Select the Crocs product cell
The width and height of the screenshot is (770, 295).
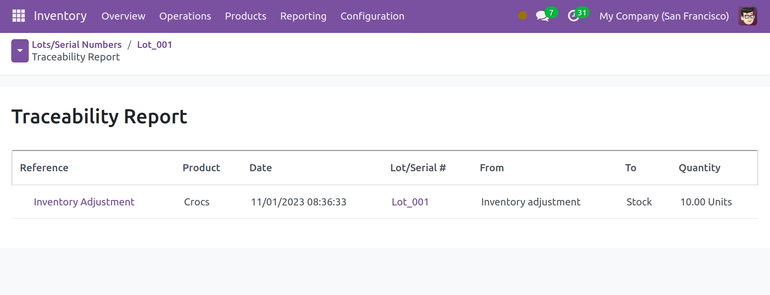(197, 202)
